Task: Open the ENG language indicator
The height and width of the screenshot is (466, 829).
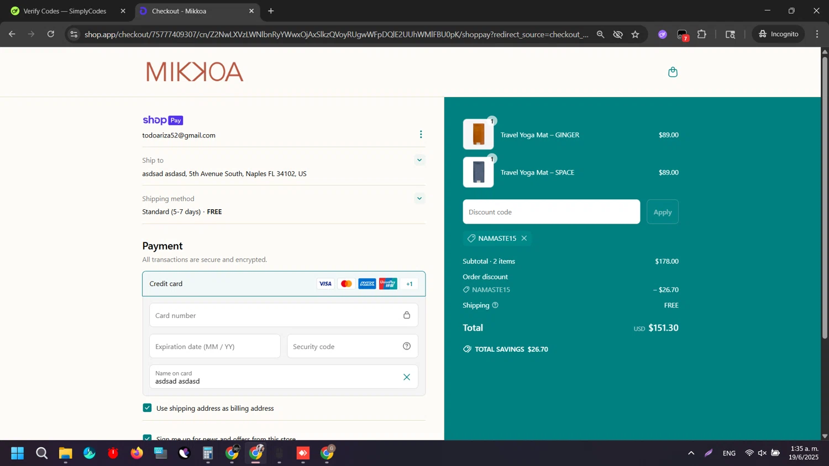Action: pos(729,453)
